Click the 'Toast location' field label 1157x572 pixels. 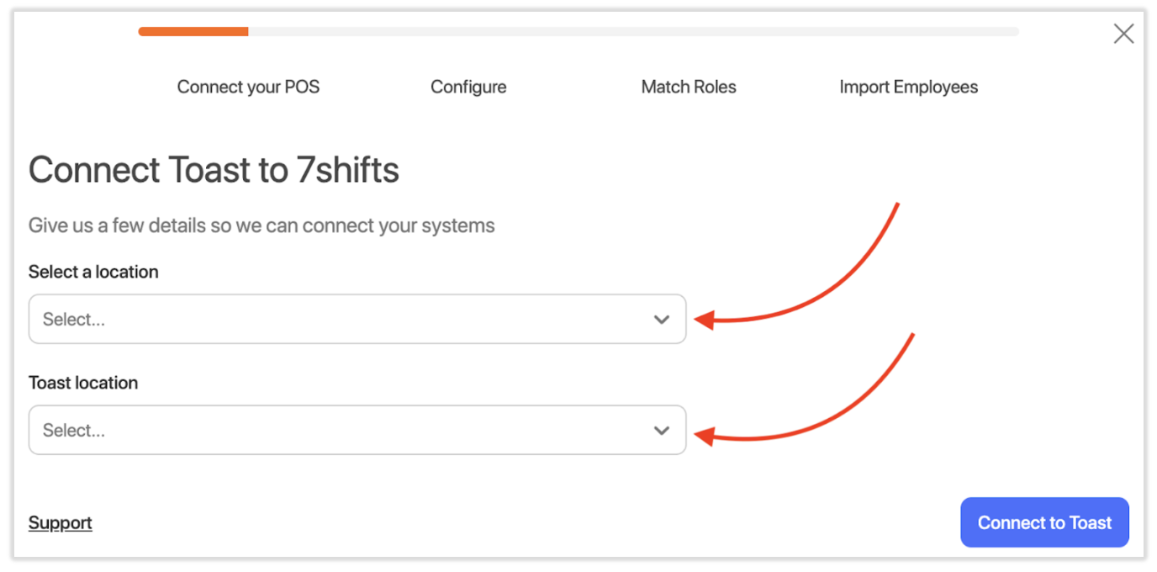[x=83, y=383]
